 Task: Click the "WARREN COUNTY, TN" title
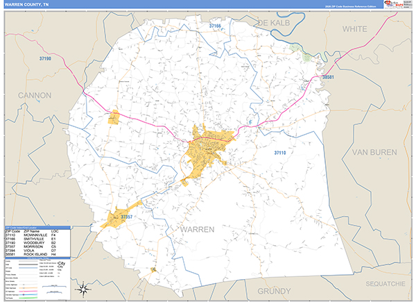27,5
